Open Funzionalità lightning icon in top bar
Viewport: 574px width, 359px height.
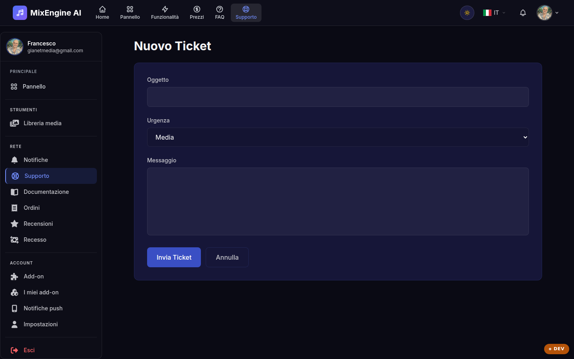click(165, 9)
